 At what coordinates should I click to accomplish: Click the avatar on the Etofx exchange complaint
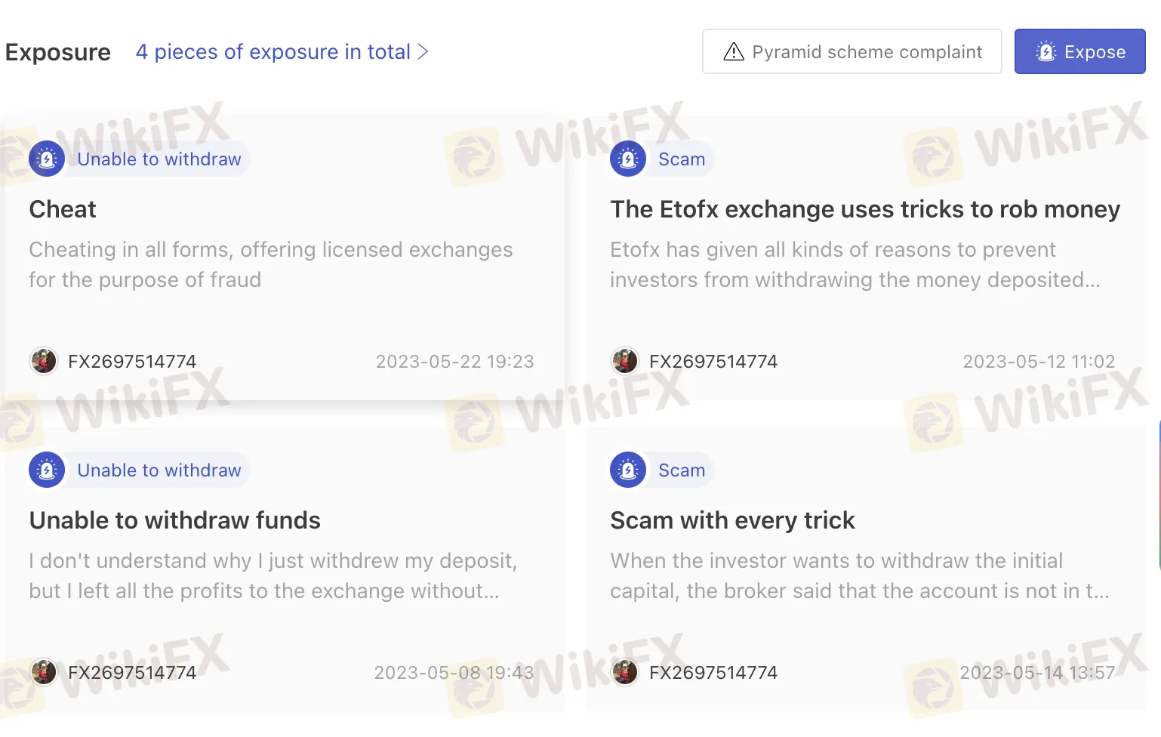click(624, 361)
